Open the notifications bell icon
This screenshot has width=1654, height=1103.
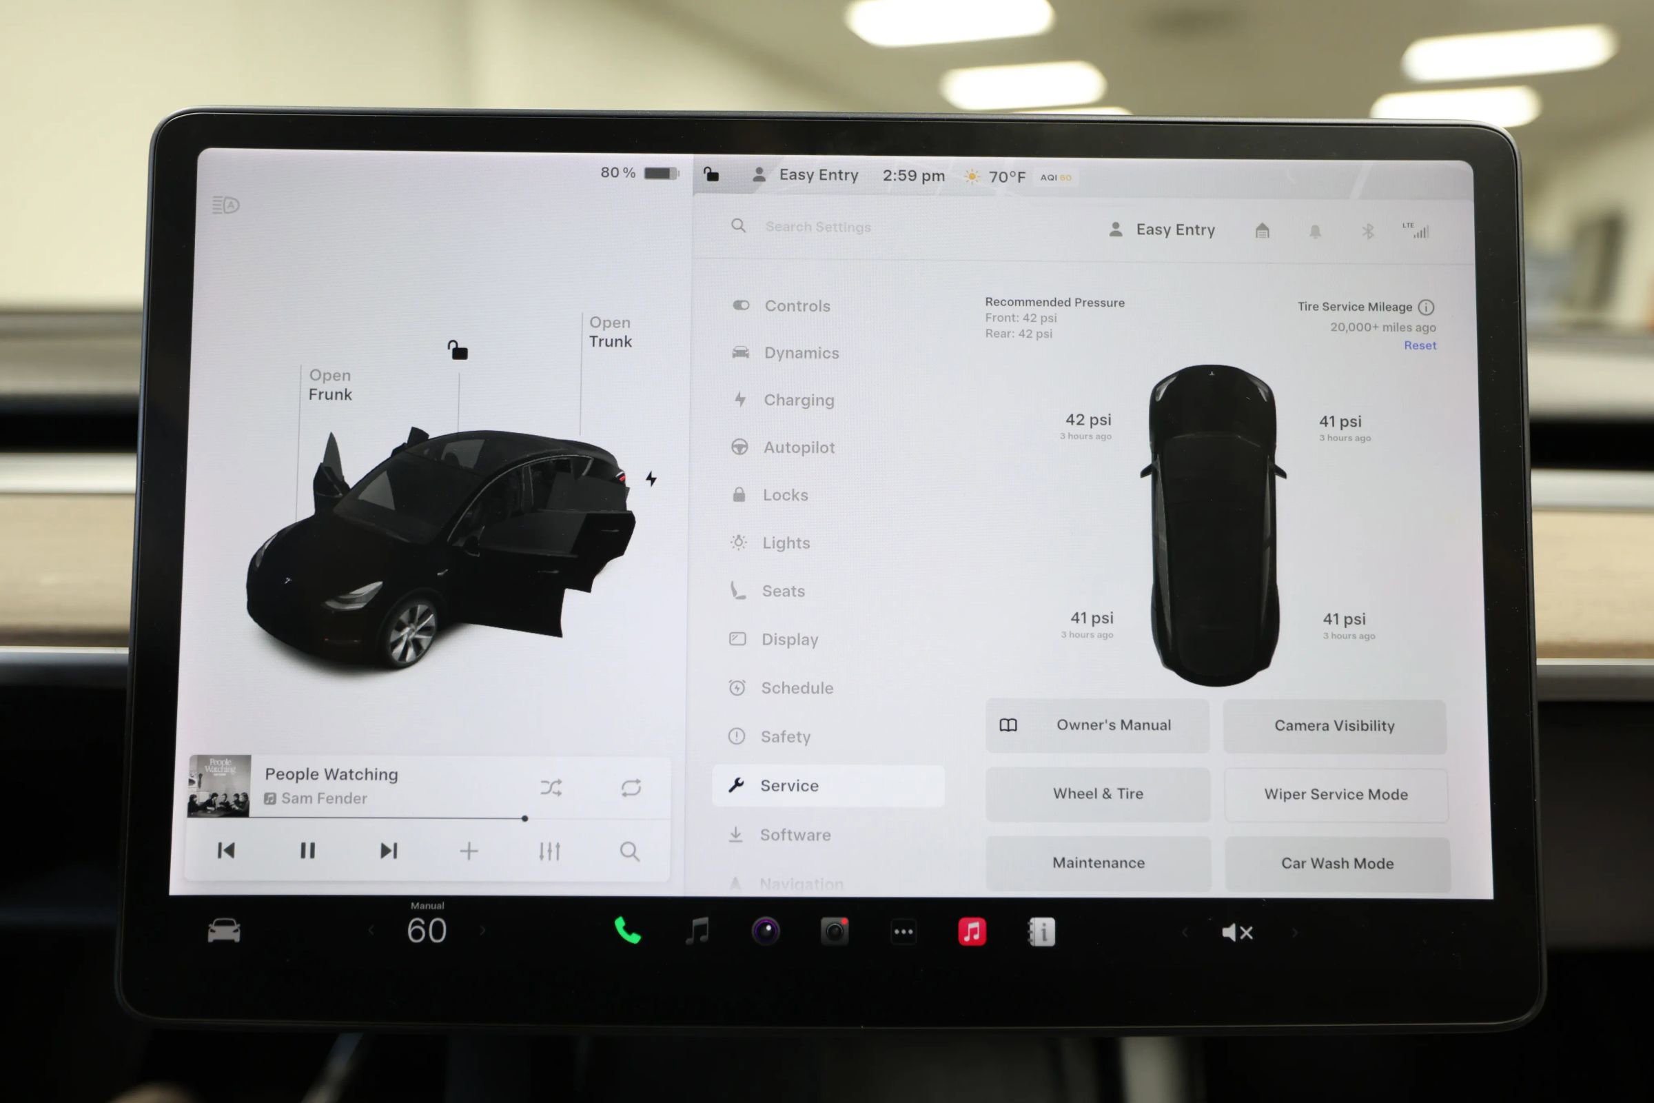pyautogui.click(x=1316, y=231)
